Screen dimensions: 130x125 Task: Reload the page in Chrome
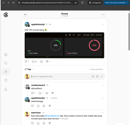click(x=13, y=3)
